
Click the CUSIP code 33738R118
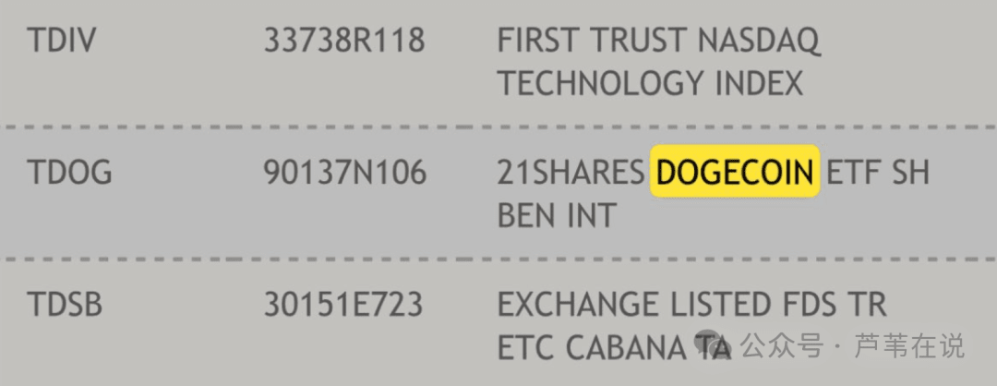tap(344, 42)
